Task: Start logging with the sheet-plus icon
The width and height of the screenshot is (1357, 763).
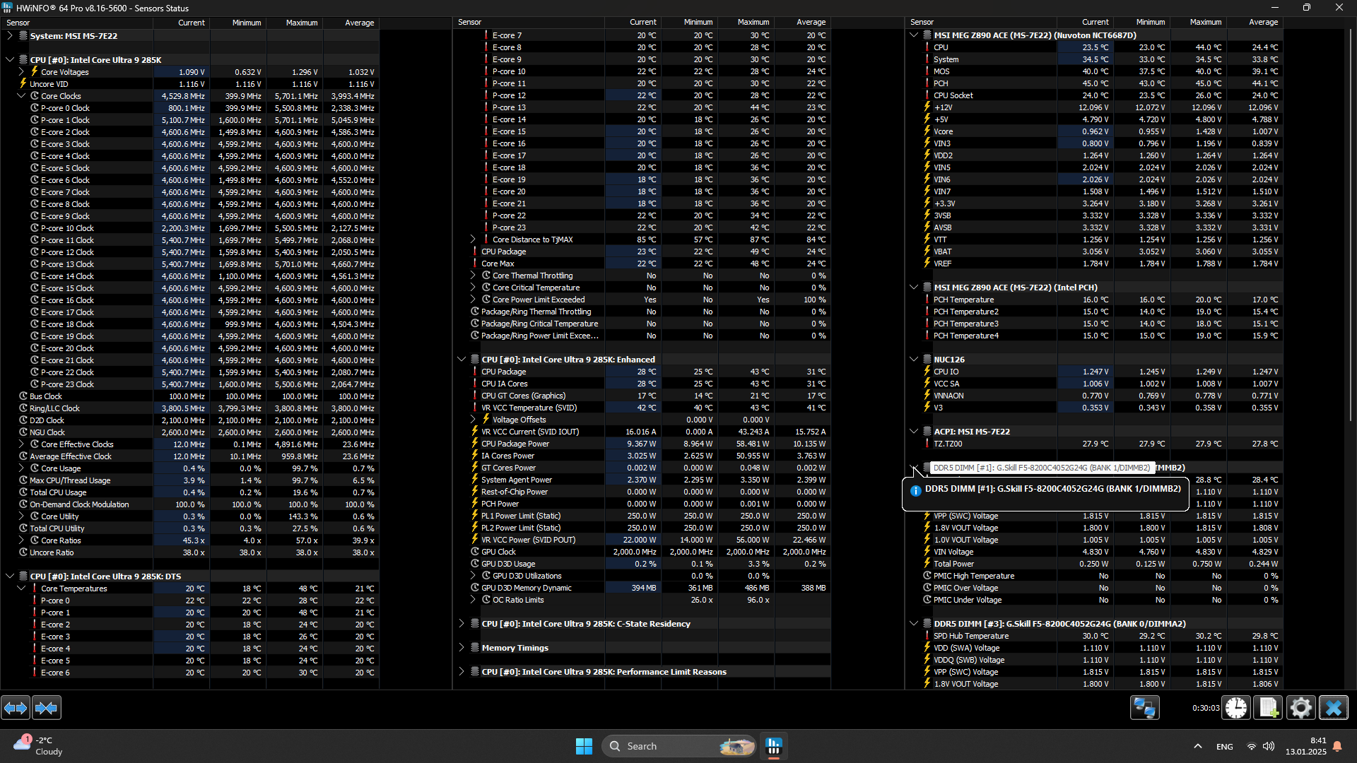Action: pyautogui.click(x=1268, y=707)
